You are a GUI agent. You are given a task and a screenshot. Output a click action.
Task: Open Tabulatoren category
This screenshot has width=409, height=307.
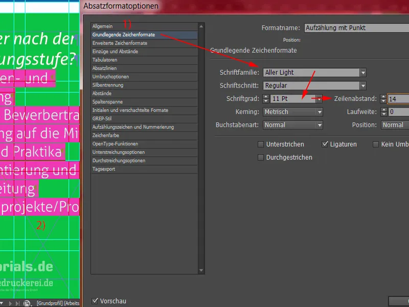point(144,60)
